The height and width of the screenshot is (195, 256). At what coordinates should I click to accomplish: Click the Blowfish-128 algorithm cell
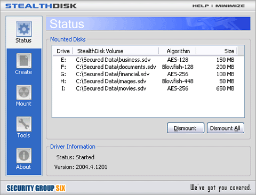click(178, 67)
